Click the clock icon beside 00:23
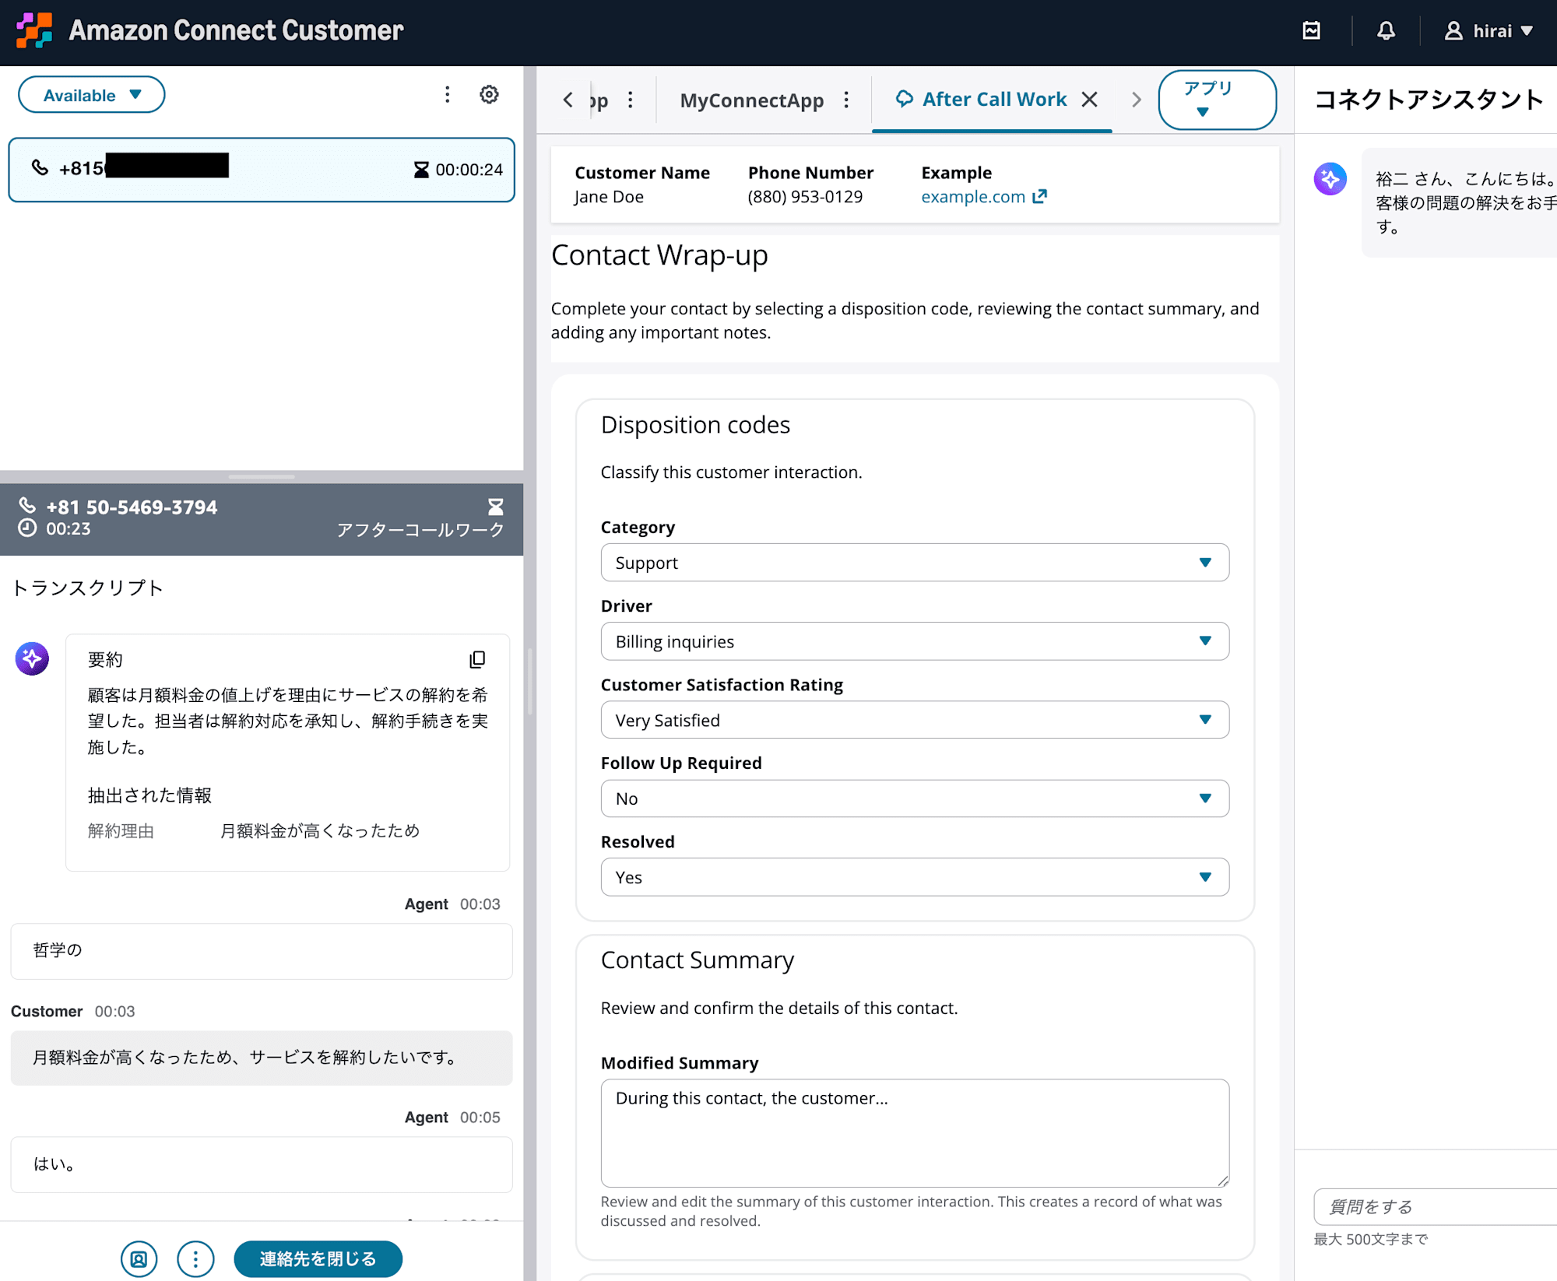 pyautogui.click(x=27, y=528)
